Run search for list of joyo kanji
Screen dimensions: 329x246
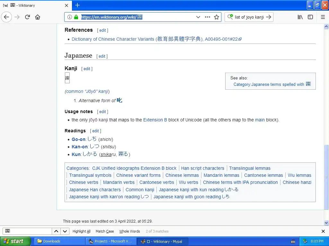click(x=269, y=17)
